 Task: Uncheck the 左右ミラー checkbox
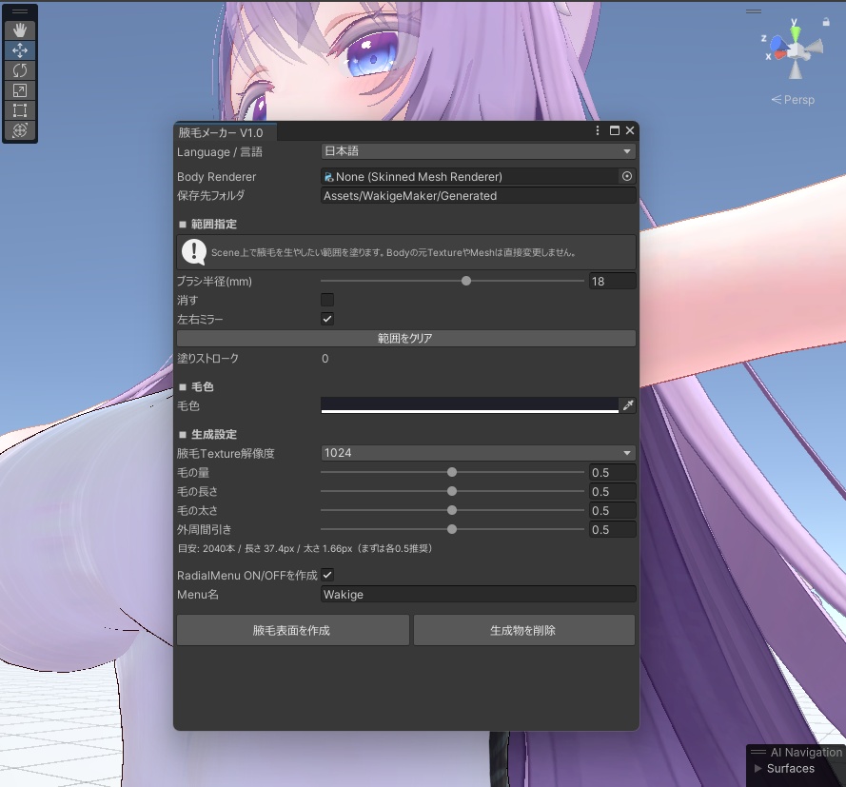(327, 319)
